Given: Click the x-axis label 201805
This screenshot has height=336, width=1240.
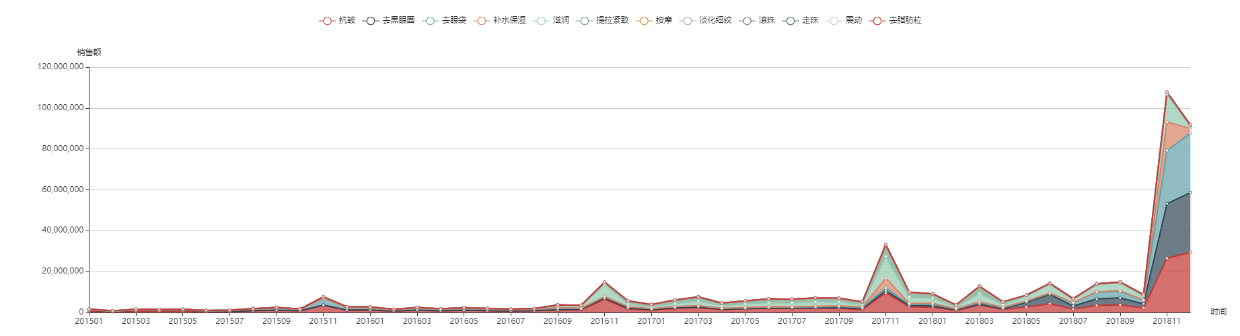Looking at the screenshot, I should click(1026, 321).
